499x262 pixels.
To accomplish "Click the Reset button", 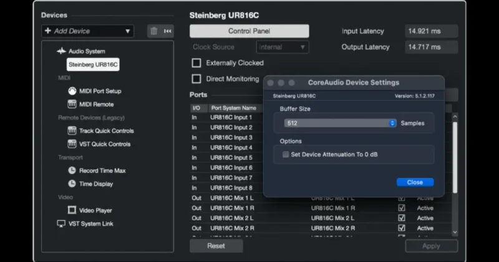I will click(x=216, y=246).
